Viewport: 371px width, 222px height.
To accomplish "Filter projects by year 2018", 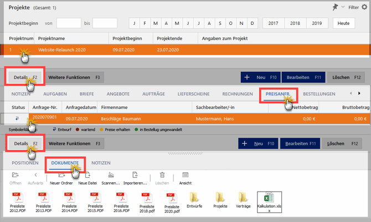I will (295, 23).
